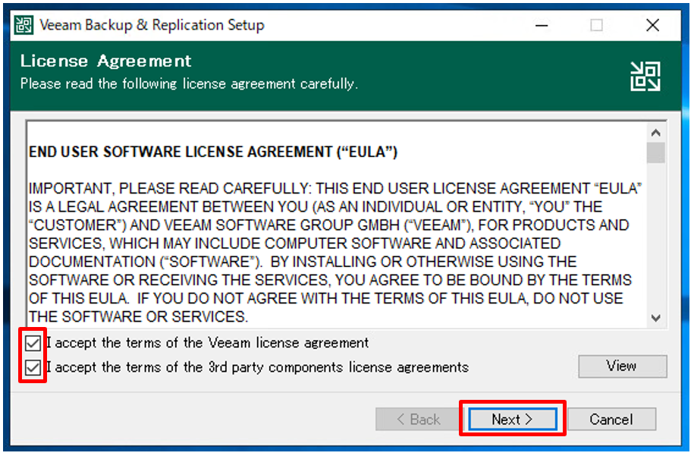This screenshot has width=694, height=456.
Task: Click "I accept the terms of the Veeam license agreement" label
Action: tap(207, 343)
